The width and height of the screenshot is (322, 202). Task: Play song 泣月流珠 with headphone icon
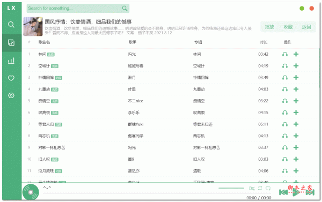point(285,171)
